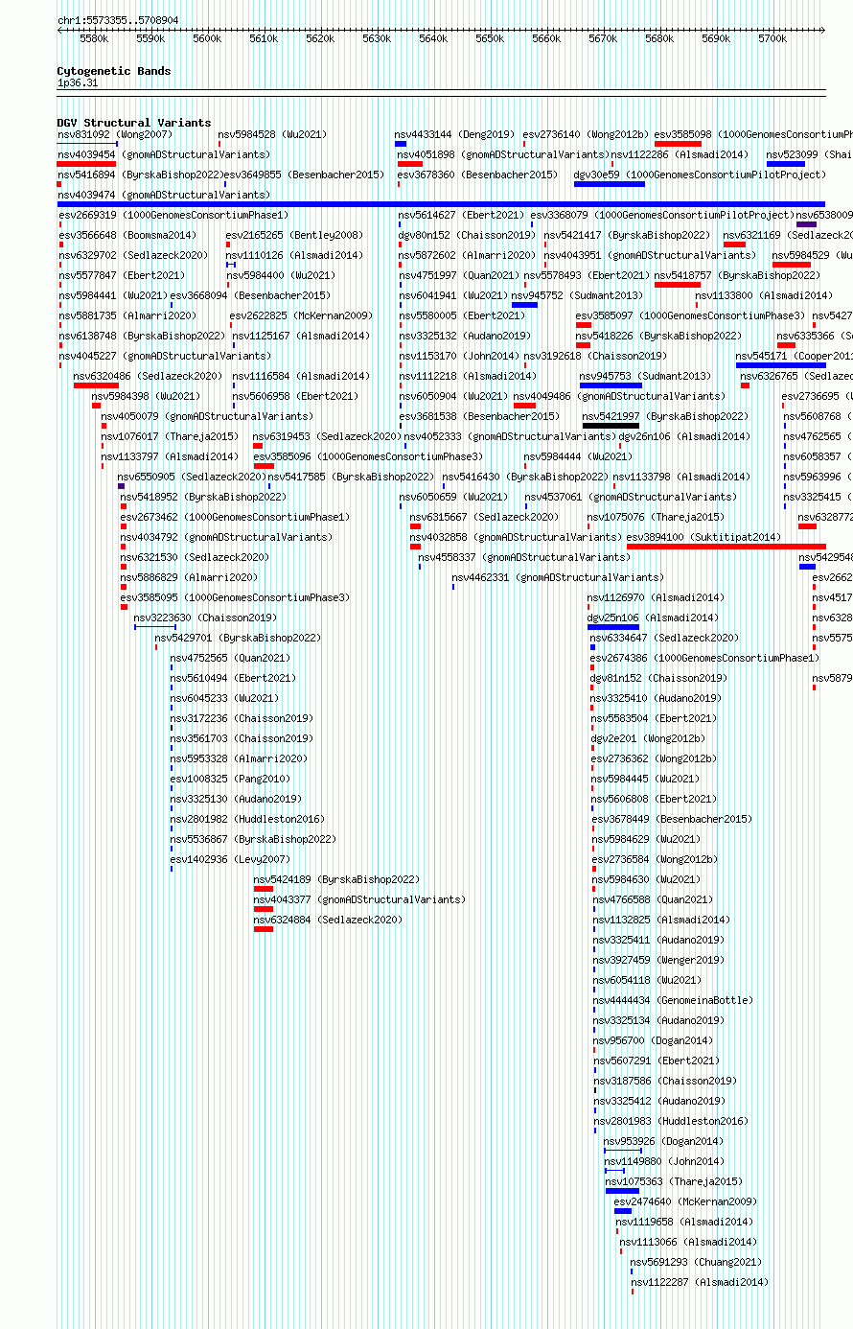
Task: Click the nsv4444434 (GenomeinaBottle) label
Action: click(674, 1001)
